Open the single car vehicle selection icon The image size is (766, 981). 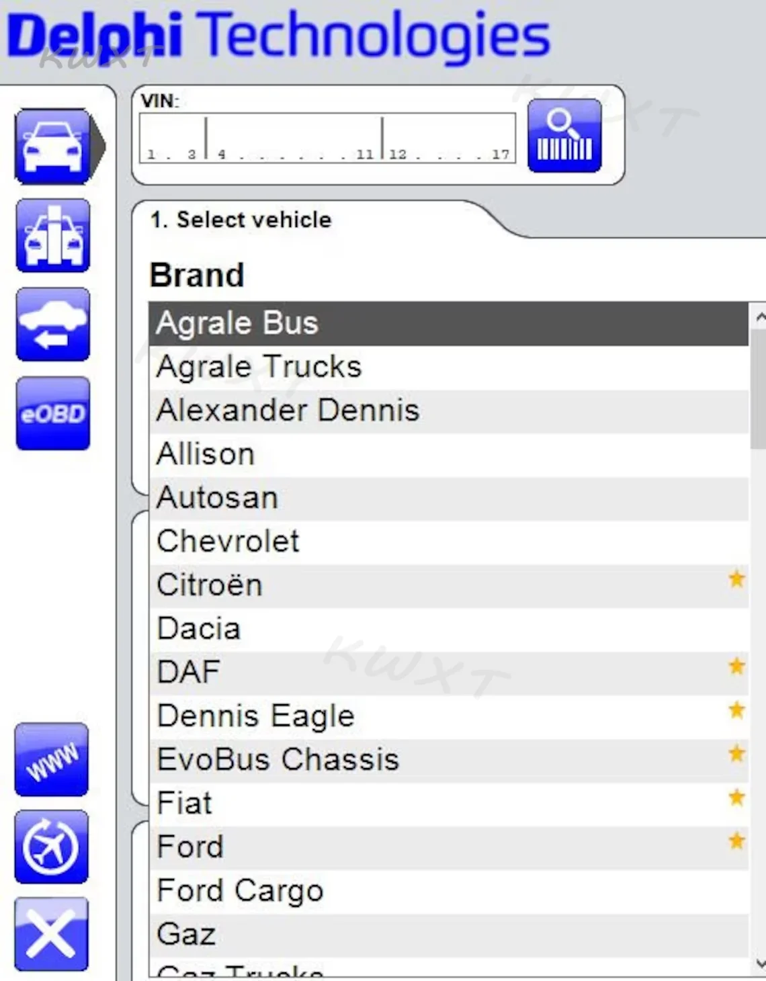(53, 146)
